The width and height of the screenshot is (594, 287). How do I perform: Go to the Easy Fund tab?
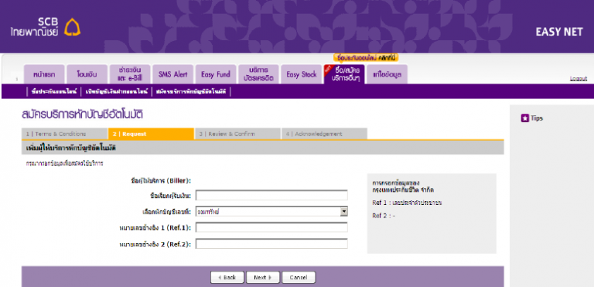pyautogui.click(x=216, y=74)
